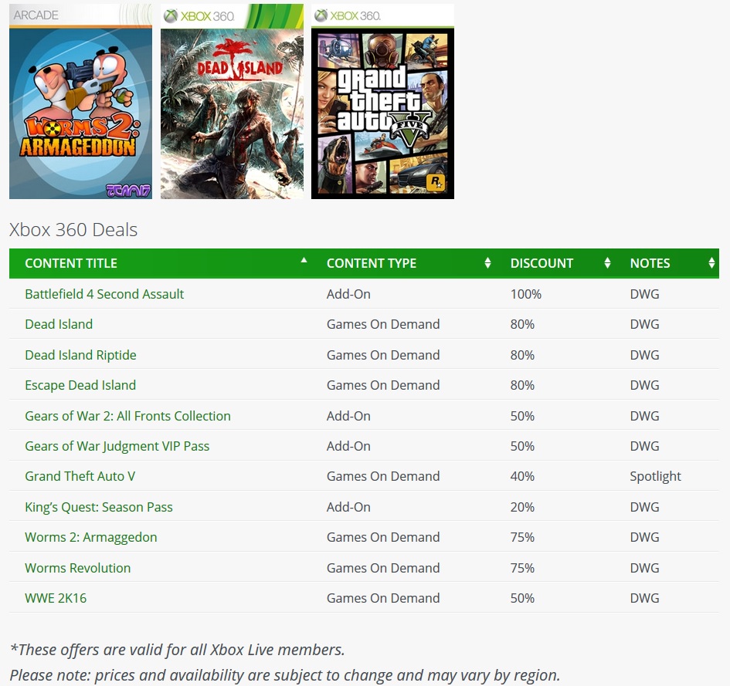Click the Xbox Live members offer note
Image resolution: width=730 pixels, height=686 pixels.
178,650
